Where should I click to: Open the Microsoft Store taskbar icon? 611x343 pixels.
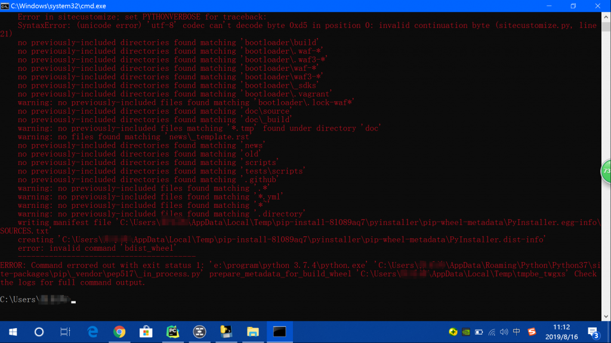point(146,332)
